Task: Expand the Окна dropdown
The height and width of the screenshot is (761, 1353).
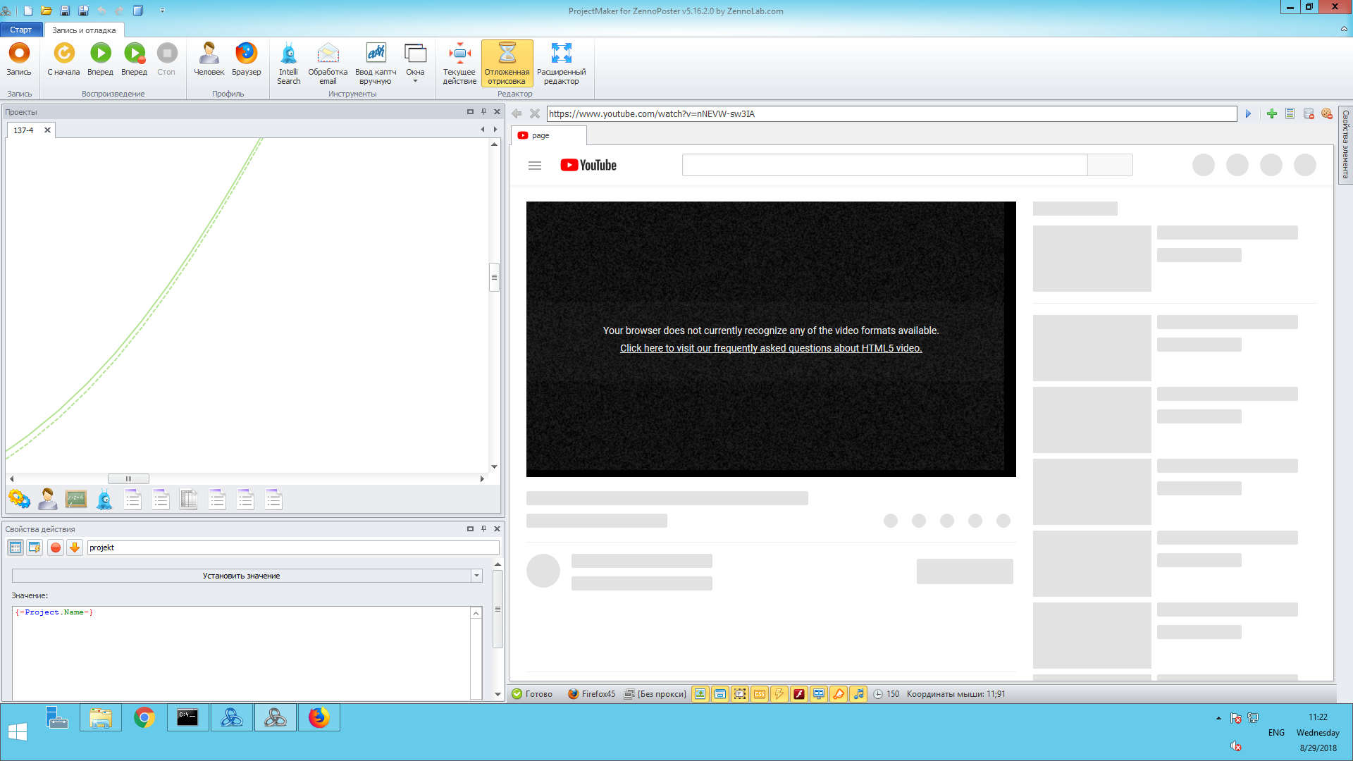Action: click(x=415, y=63)
